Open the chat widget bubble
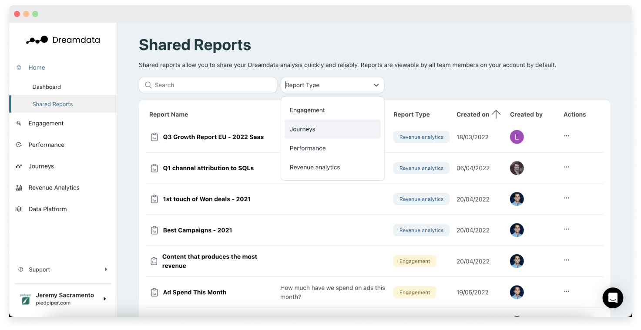This screenshot has height=330, width=641. (613, 298)
